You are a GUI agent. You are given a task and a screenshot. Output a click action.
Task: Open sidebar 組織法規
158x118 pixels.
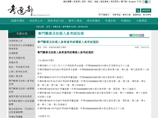click(13, 62)
